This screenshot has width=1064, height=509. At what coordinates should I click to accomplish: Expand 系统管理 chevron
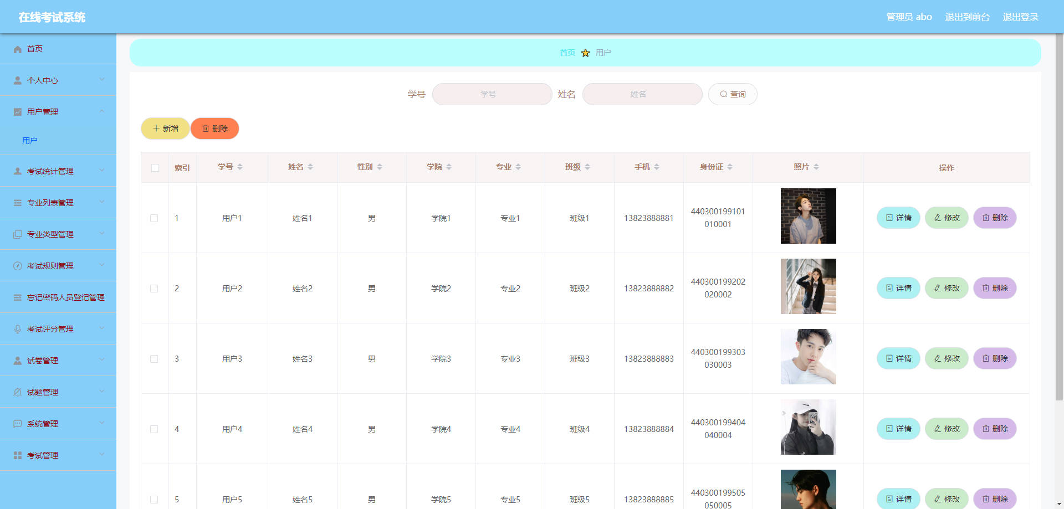[102, 423]
